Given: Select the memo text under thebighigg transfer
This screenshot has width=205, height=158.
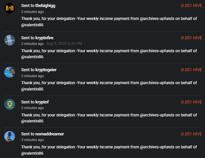Looking at the screenshot, I should [x=109, y=22].
